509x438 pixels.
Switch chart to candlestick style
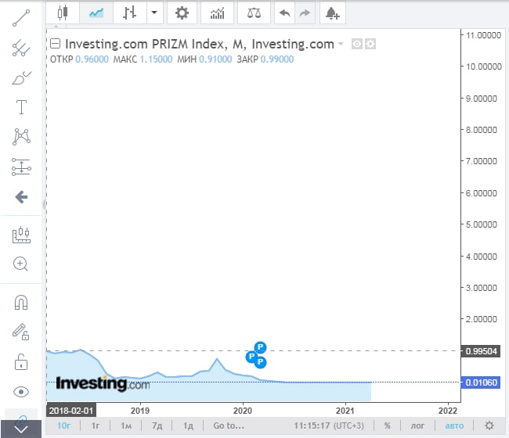pos(63,13)
